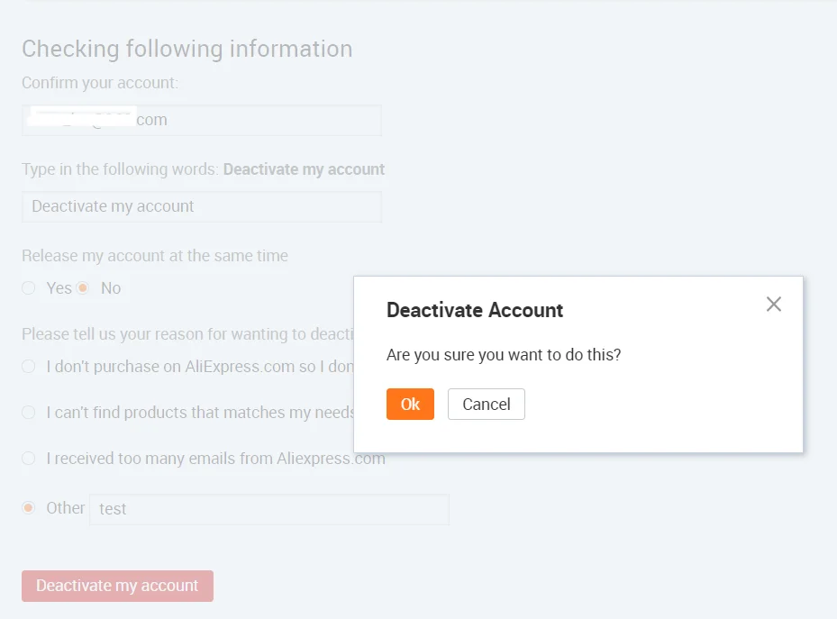Image resolution: width=837 pixels, height=619 pixels.
Task: Close the Deactivate Account dialog with X
Action: [x=773, y=305]
